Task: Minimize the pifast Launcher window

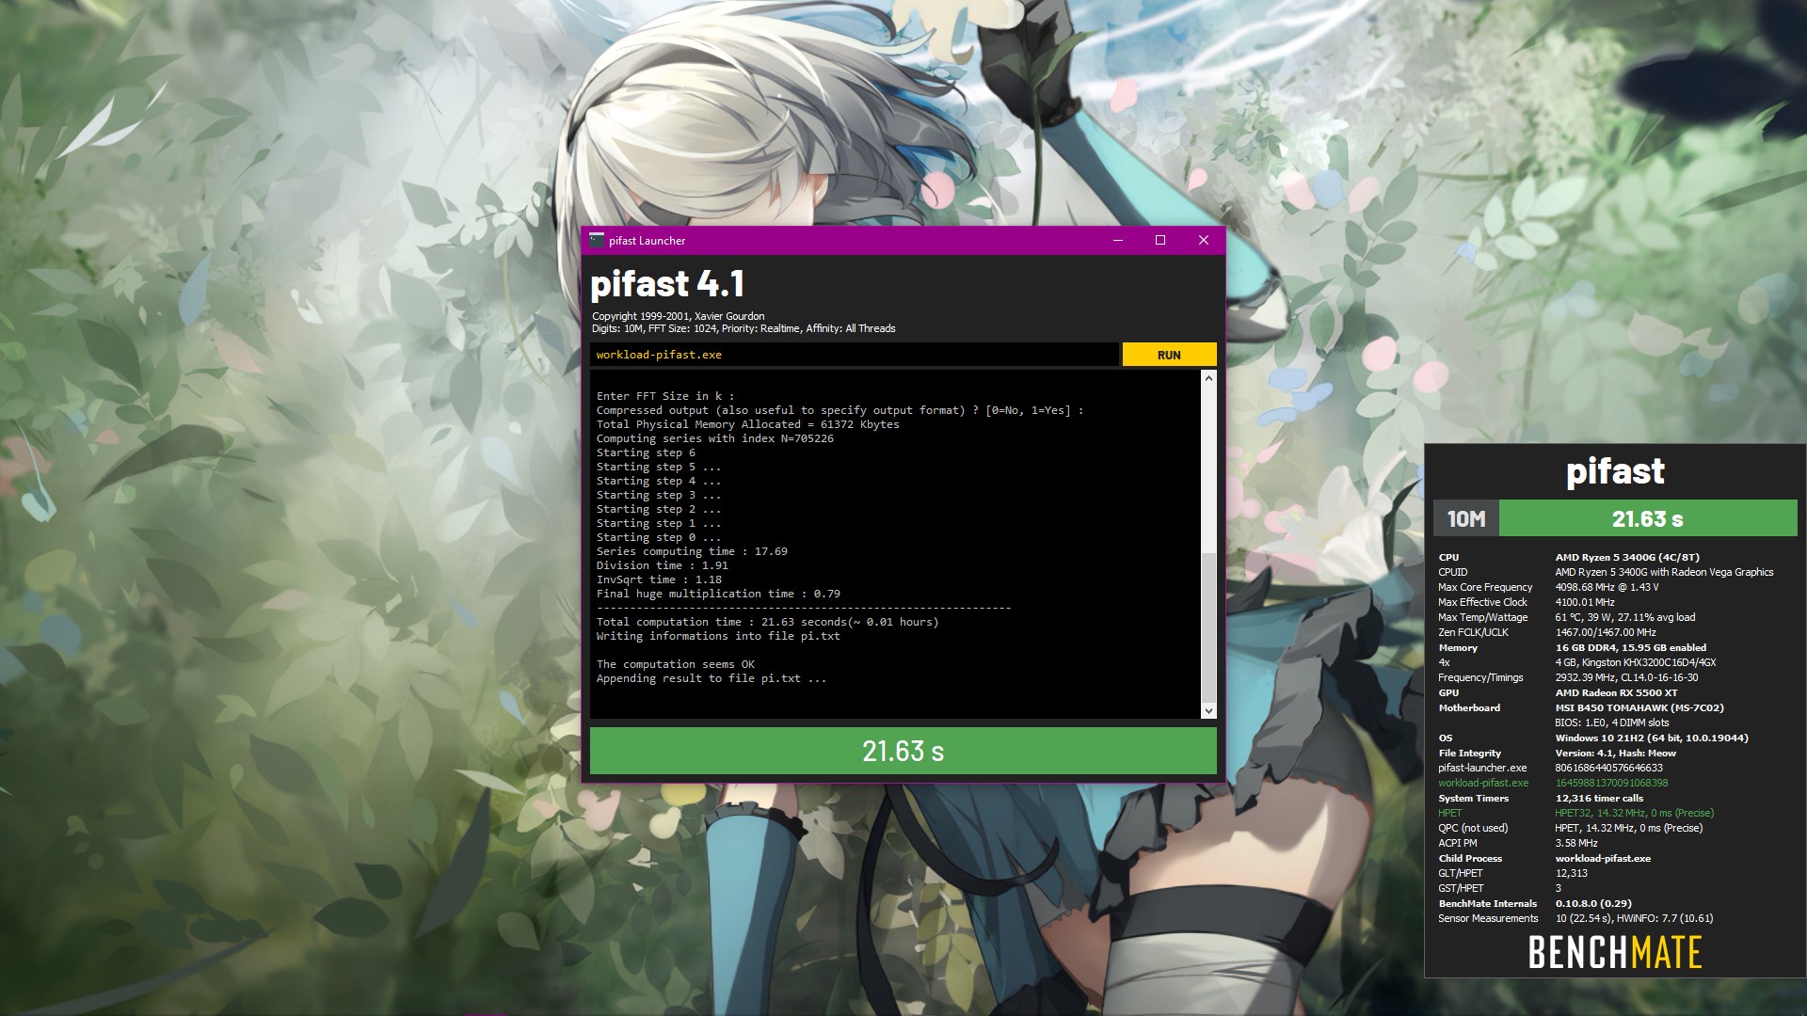Action: [x=1118, y=241]
